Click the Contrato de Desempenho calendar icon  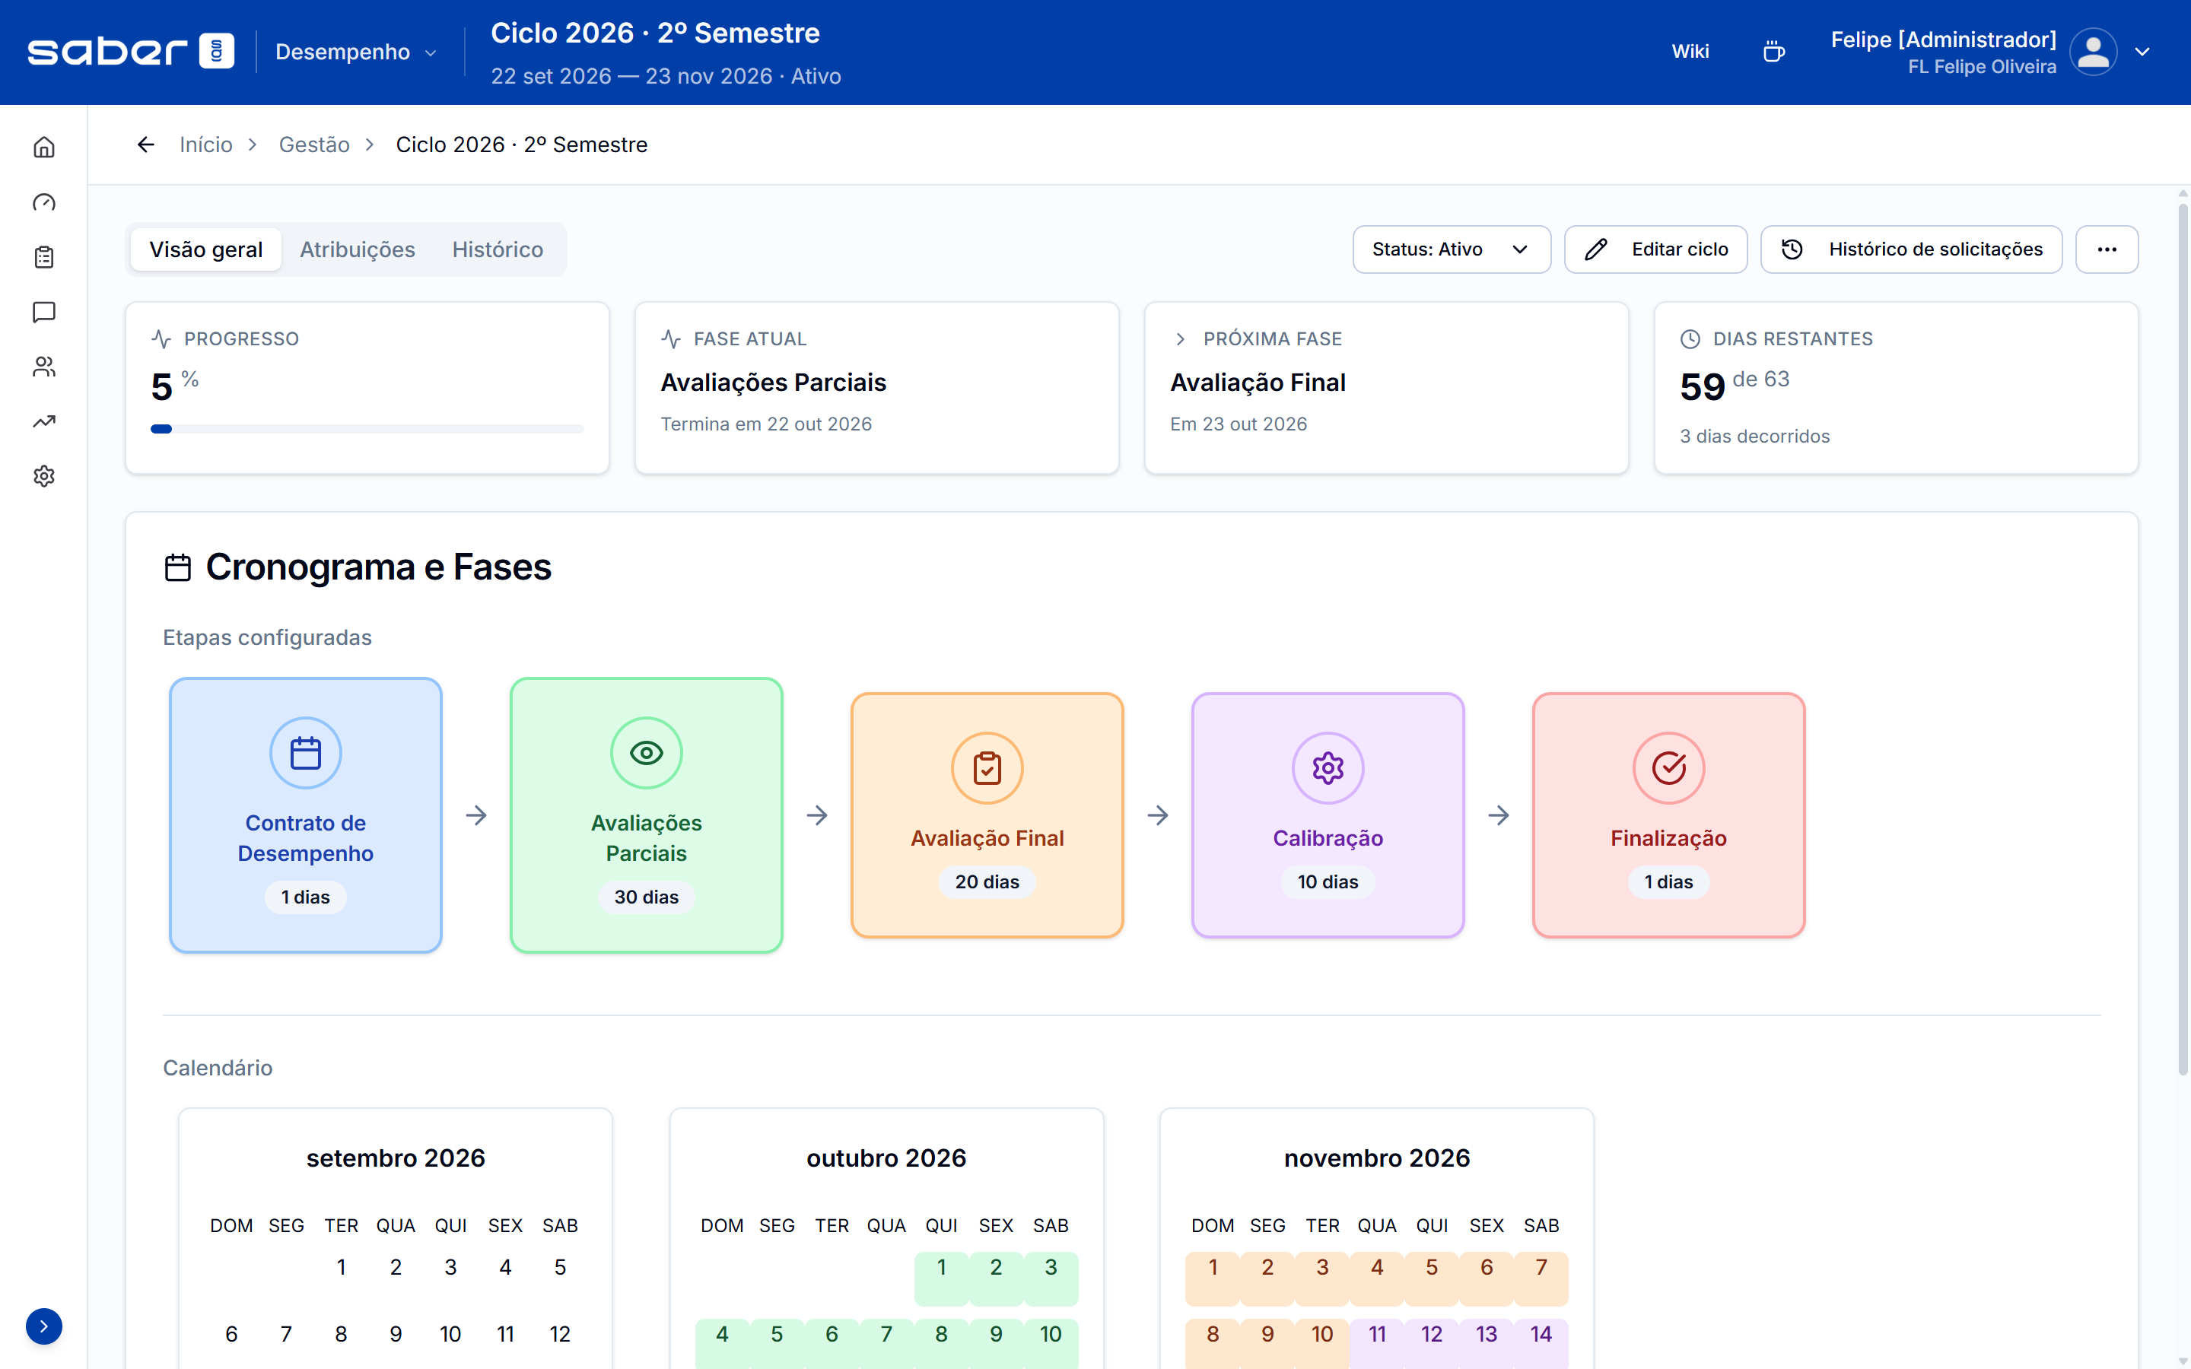coord(305,752)
